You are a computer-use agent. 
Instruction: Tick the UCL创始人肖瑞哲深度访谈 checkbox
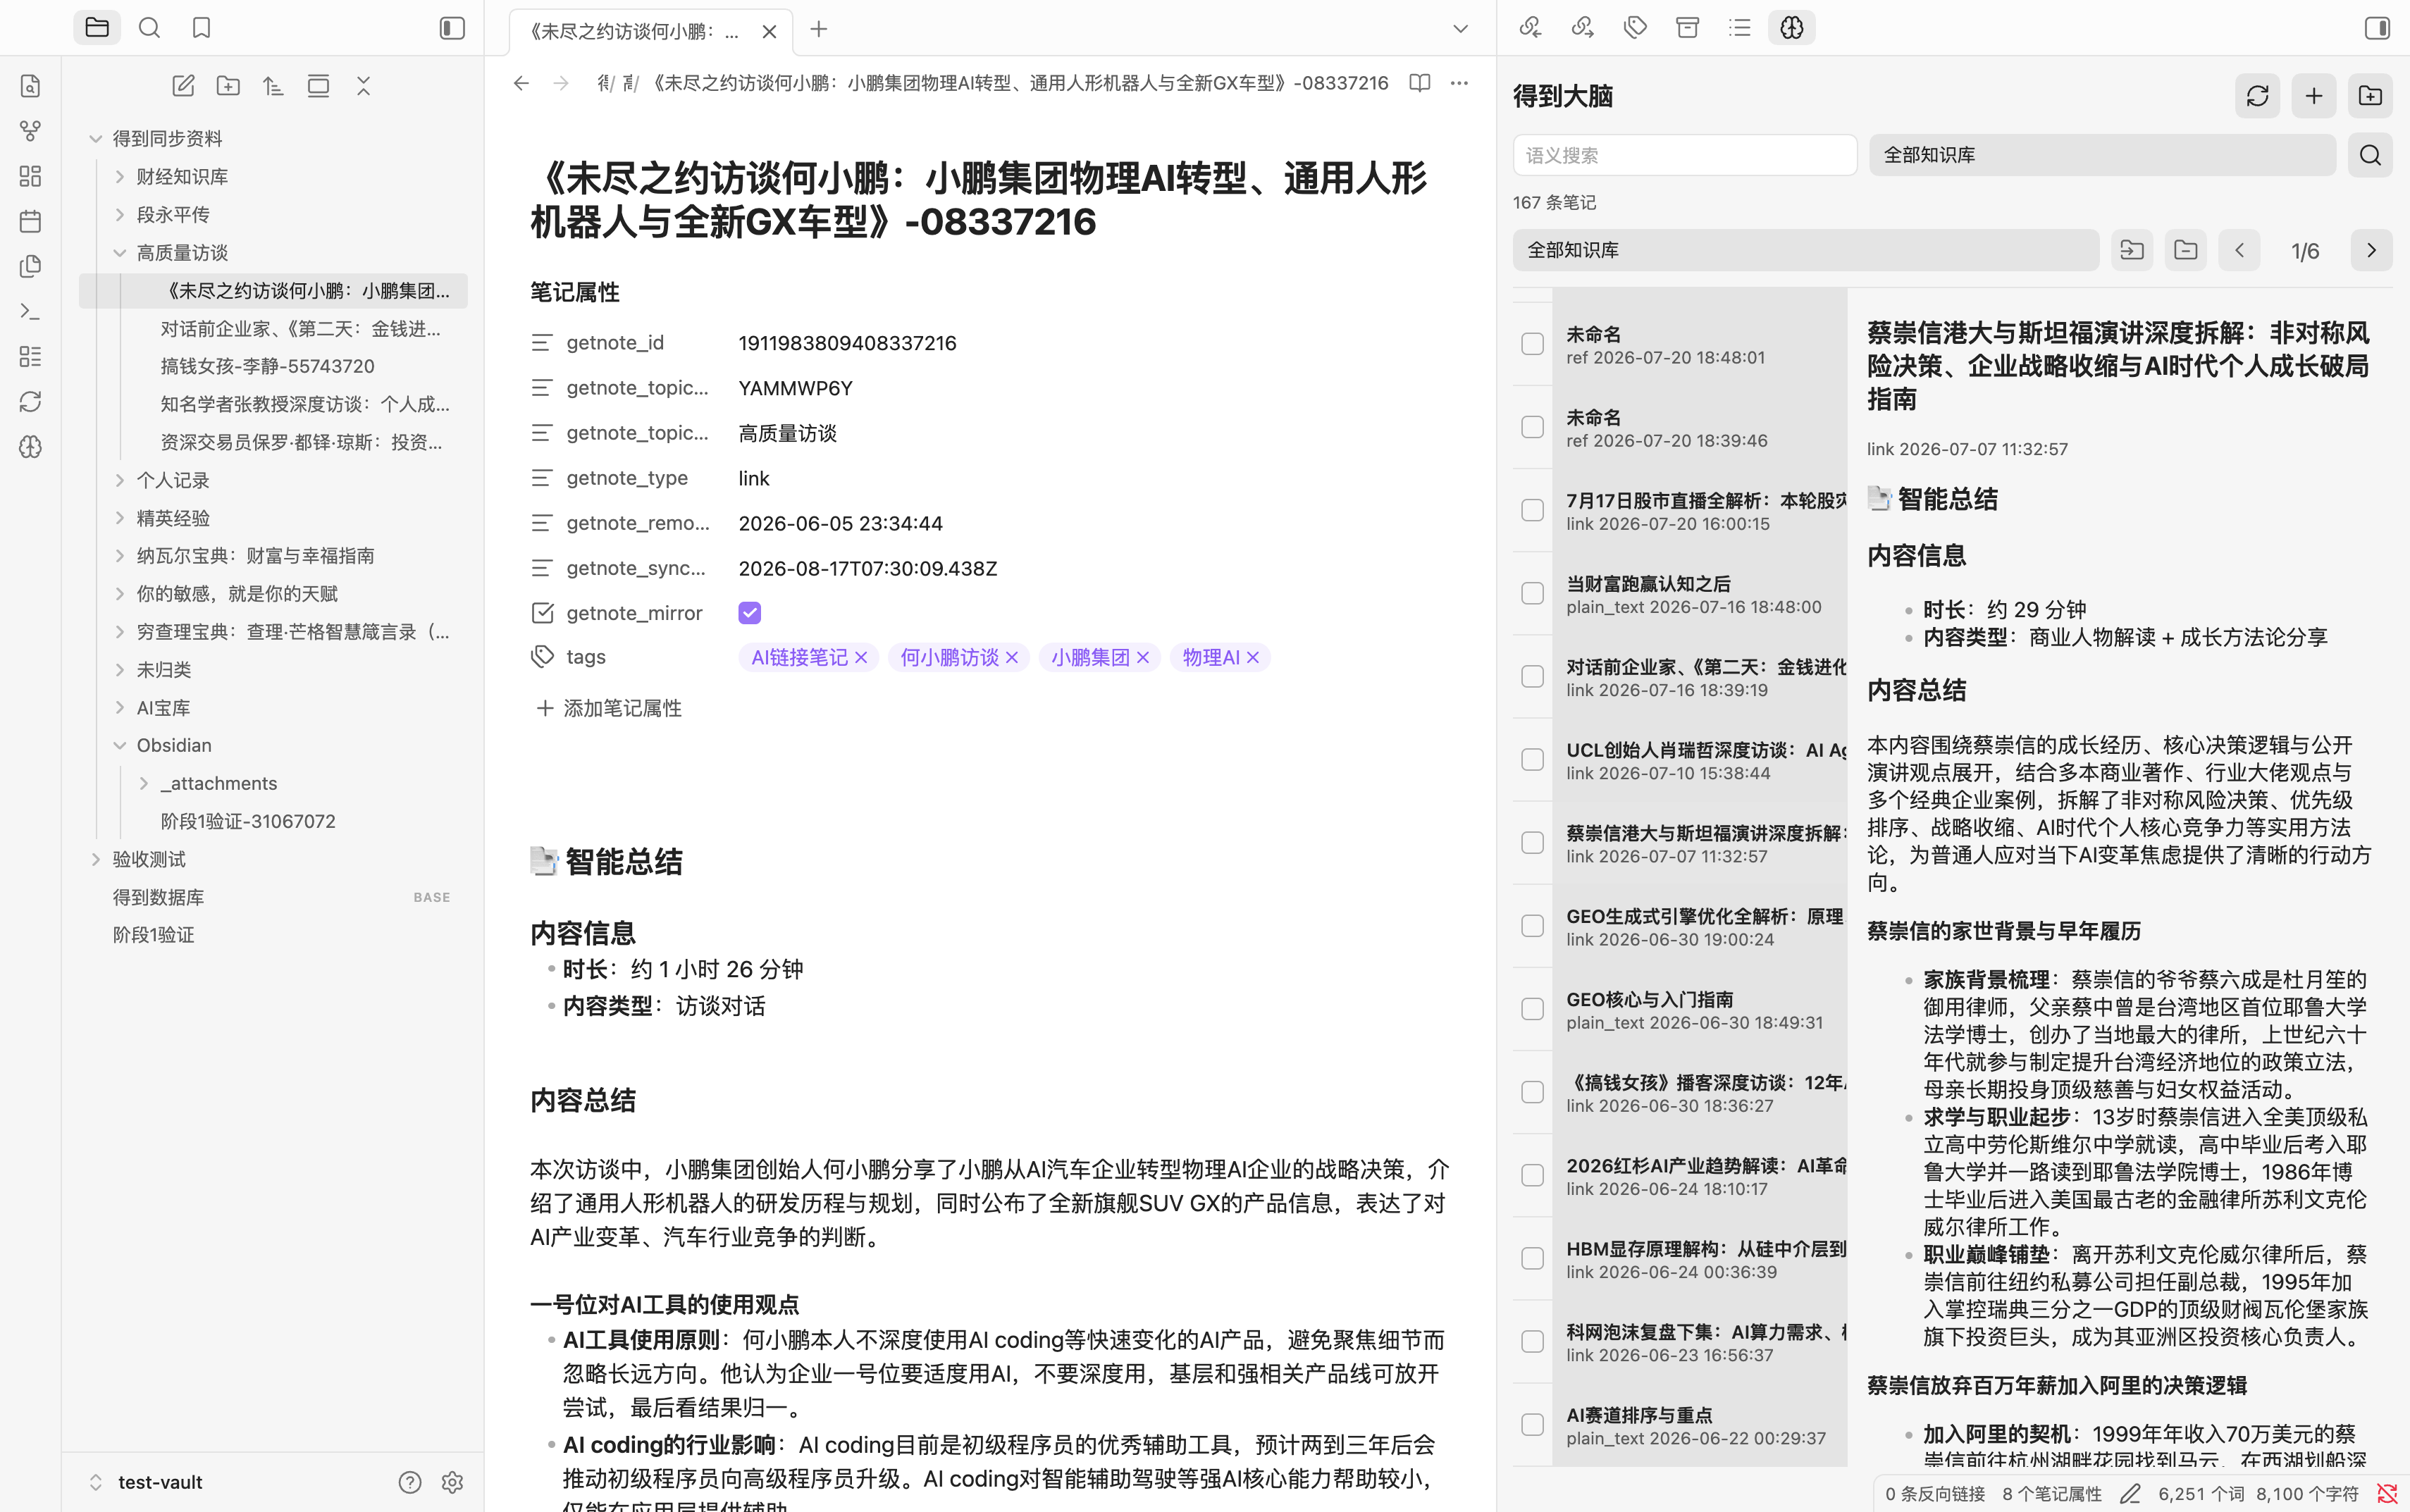[1532, 760]
